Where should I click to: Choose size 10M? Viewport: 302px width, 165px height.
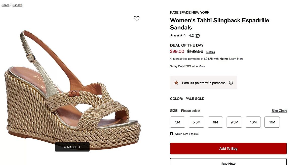(253, 122)
